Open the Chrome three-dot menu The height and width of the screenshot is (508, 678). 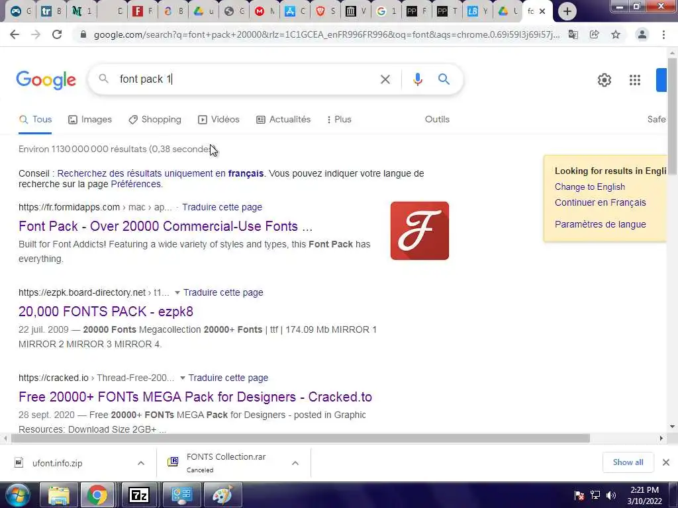coord(663,34)
